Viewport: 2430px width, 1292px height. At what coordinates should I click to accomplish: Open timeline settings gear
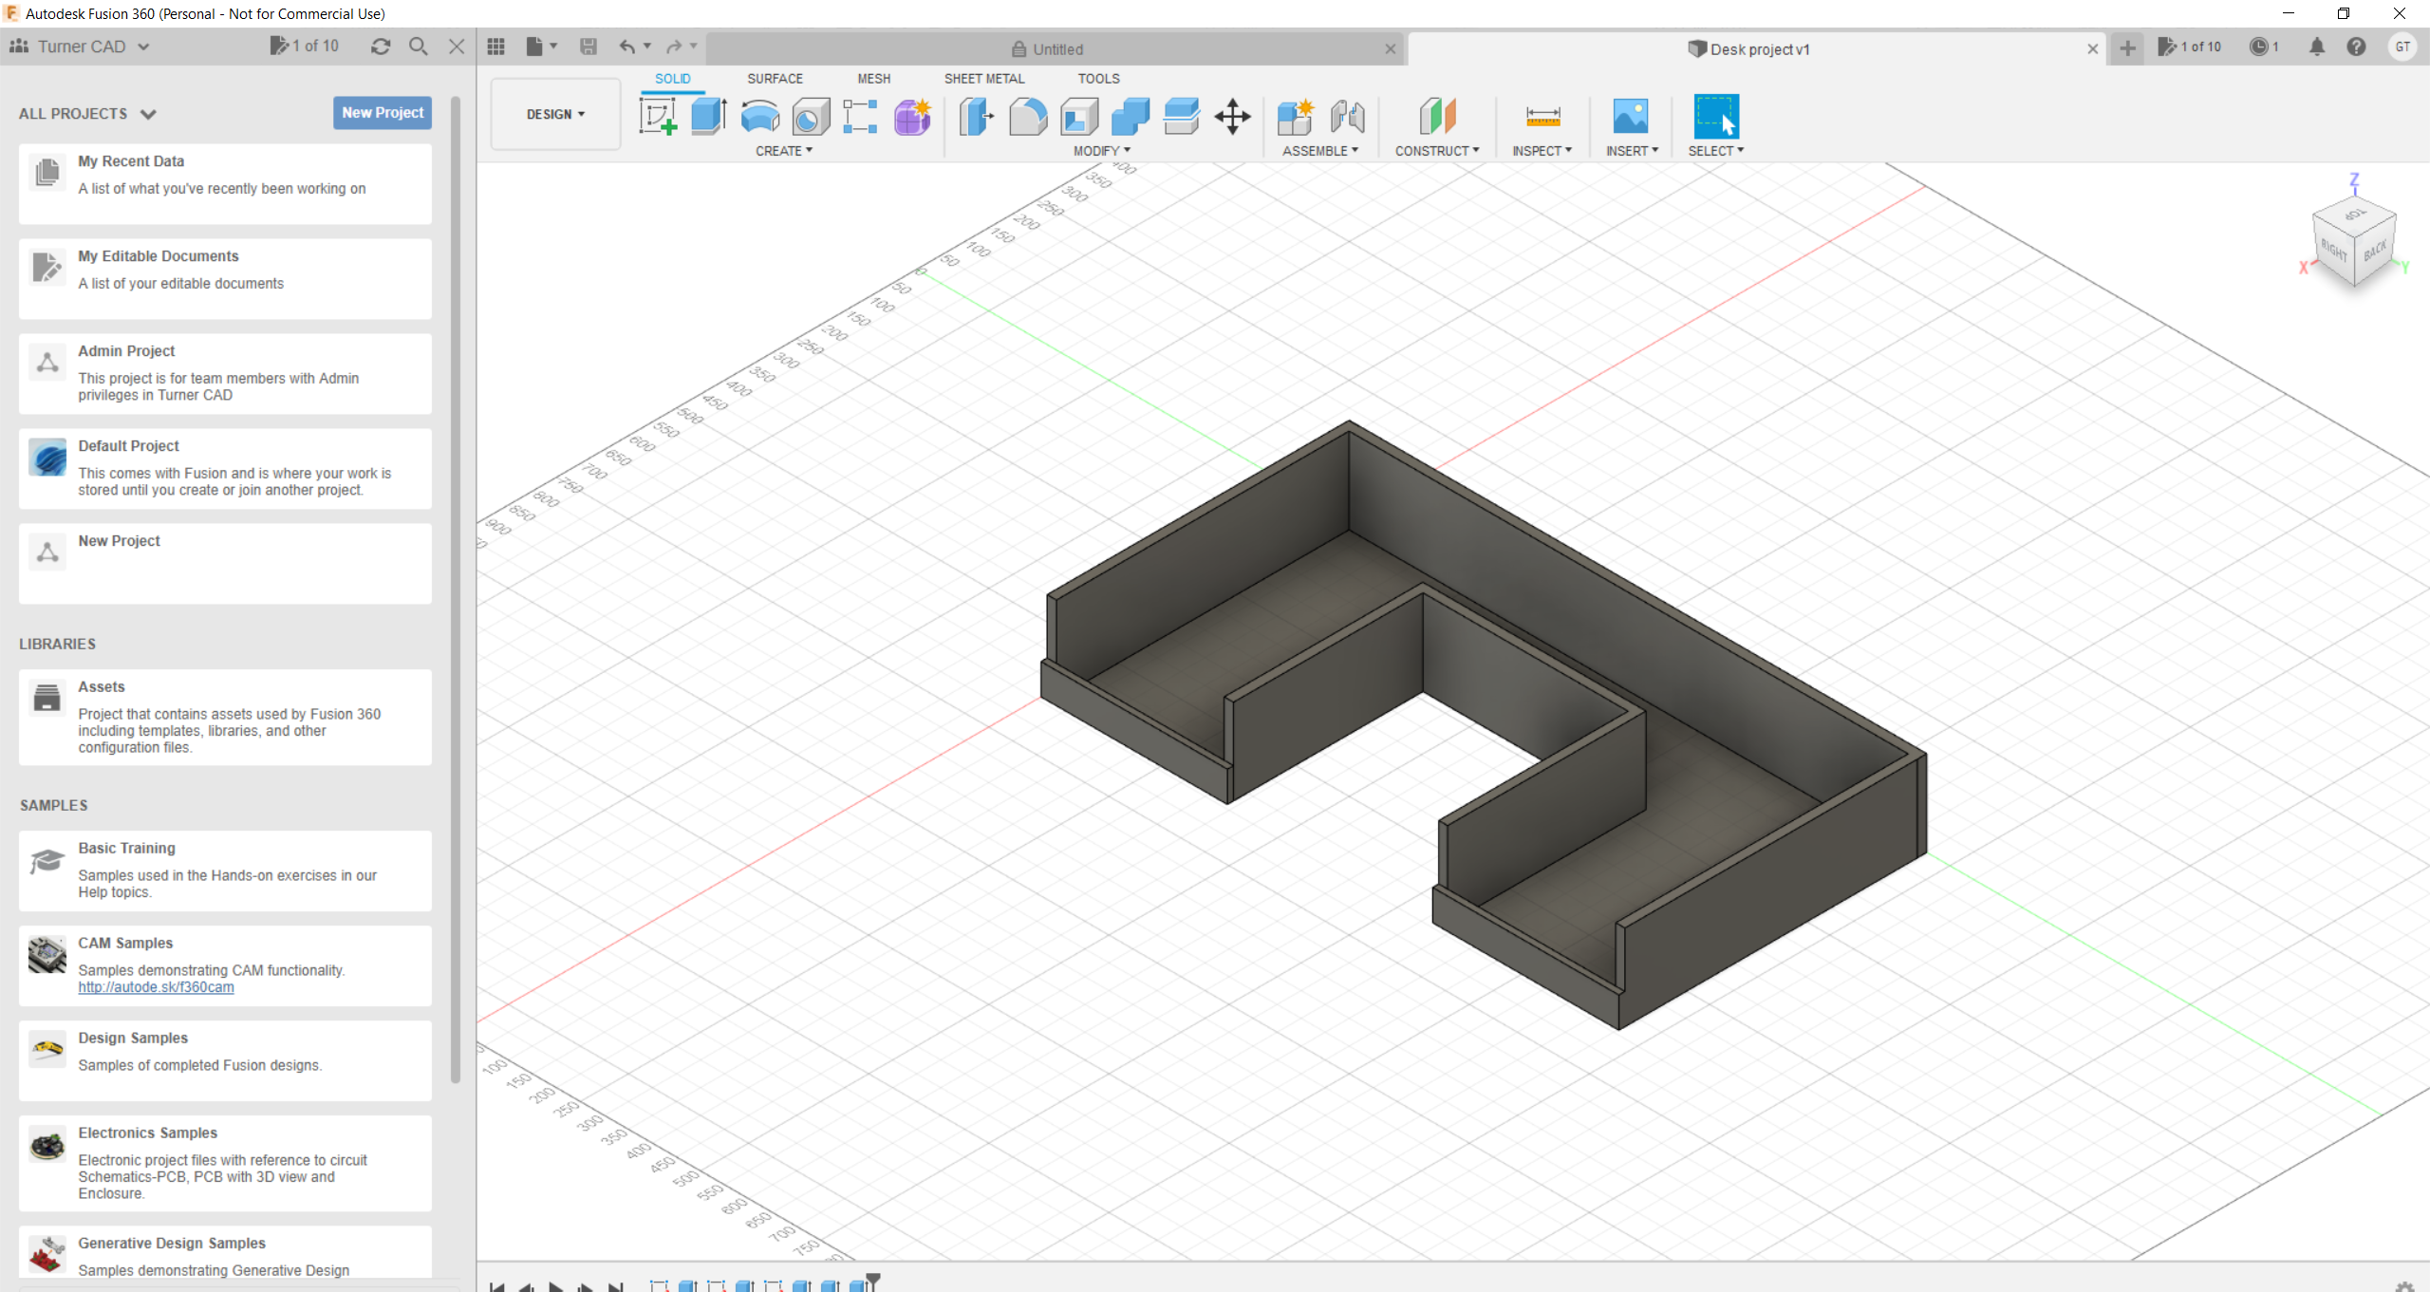(2404, 1285)
